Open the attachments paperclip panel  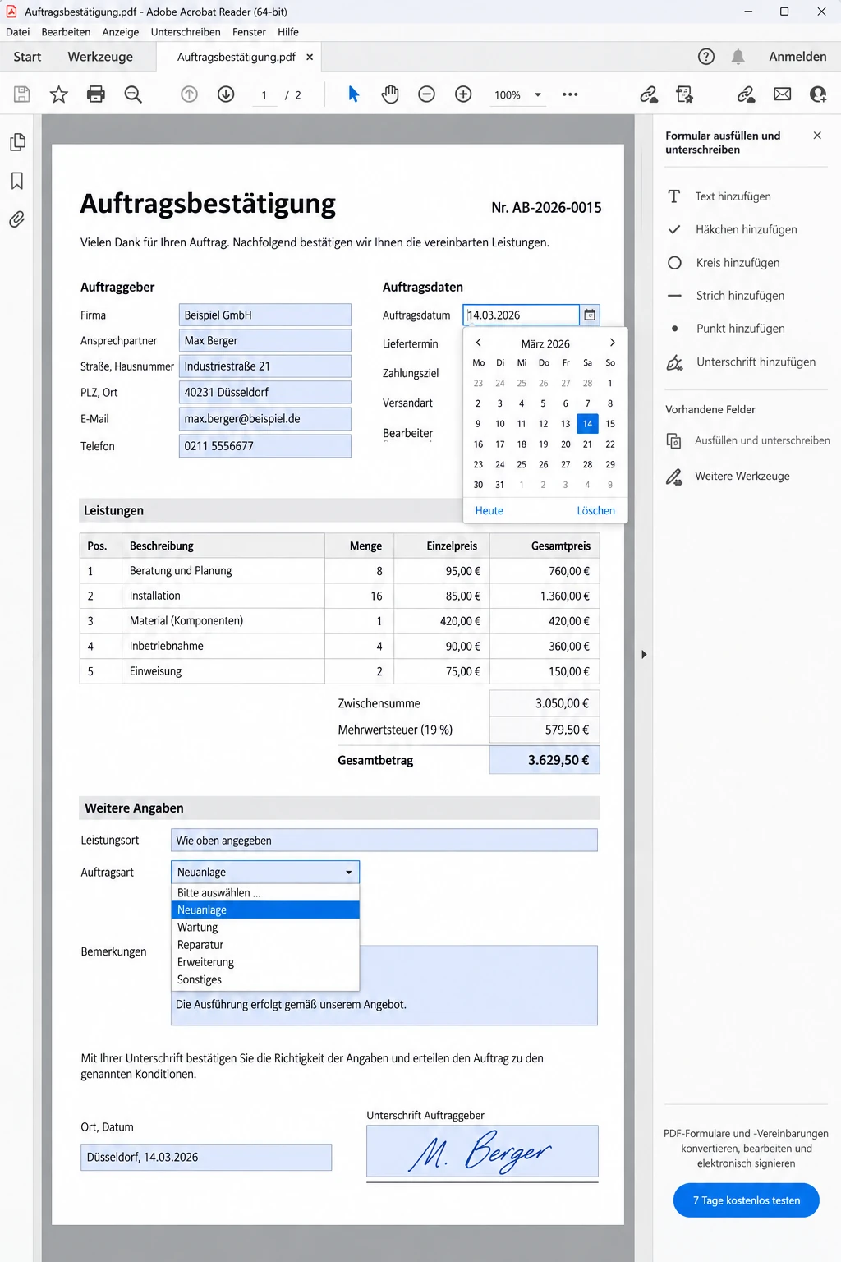click(x=17, y=219)
